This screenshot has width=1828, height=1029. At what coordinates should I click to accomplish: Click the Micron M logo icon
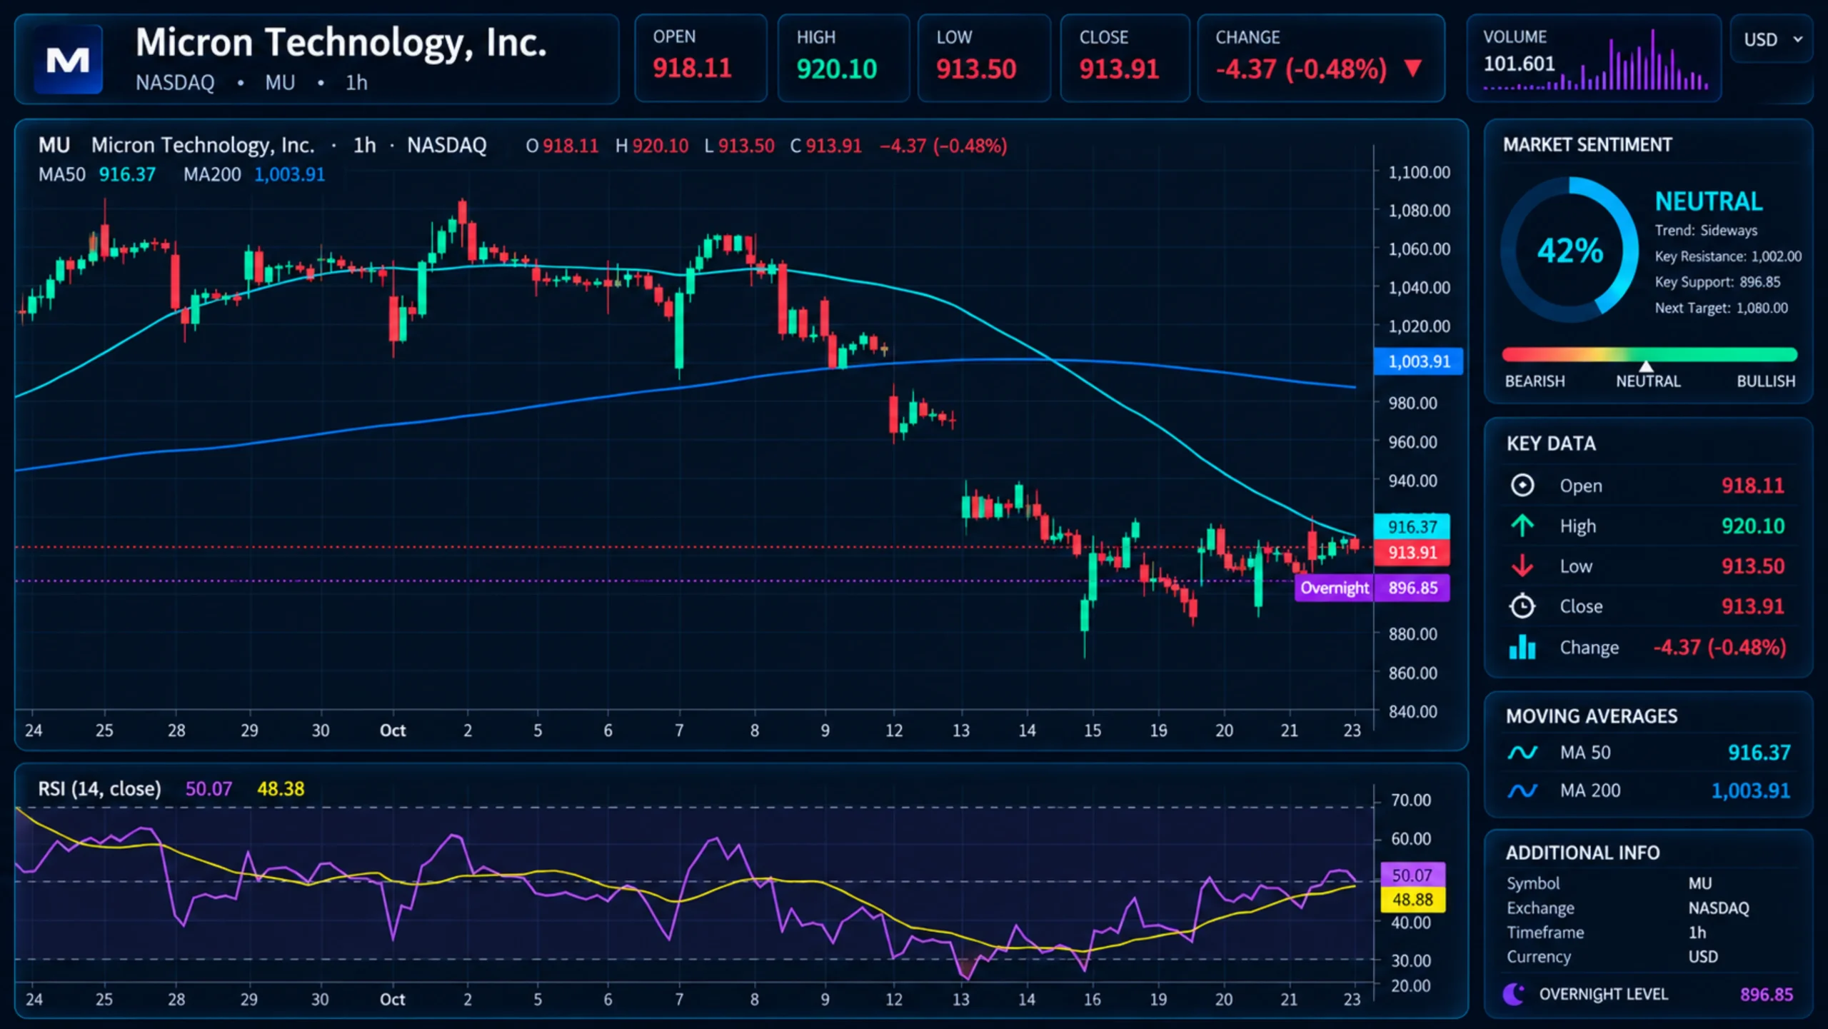(x=68, y=60)
